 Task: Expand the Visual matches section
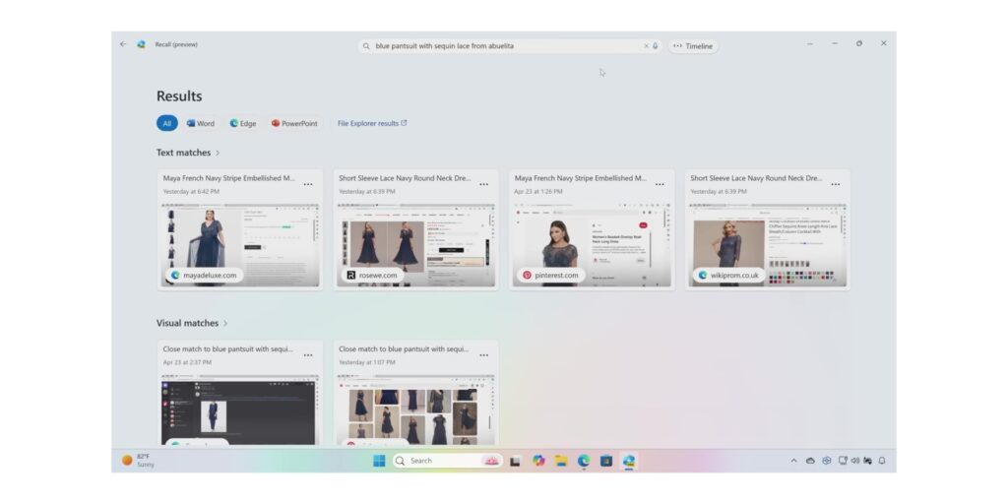[192, 323]
